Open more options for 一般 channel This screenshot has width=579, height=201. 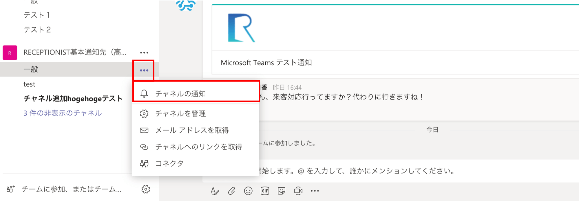(x=144, y=70)
